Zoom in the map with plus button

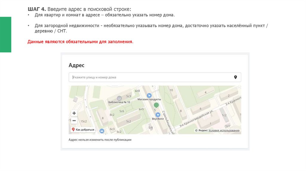(74, 113)
